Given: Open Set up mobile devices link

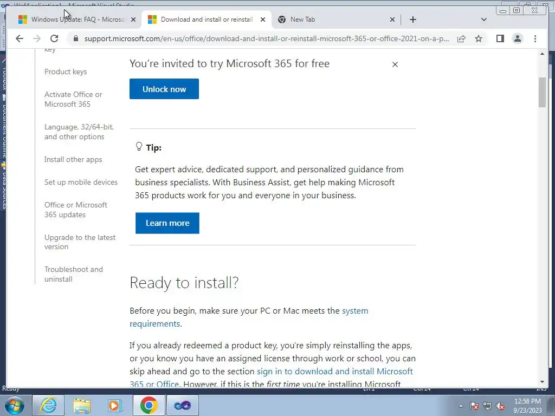Looking at the screenshot, I should [x=81, y=182].
